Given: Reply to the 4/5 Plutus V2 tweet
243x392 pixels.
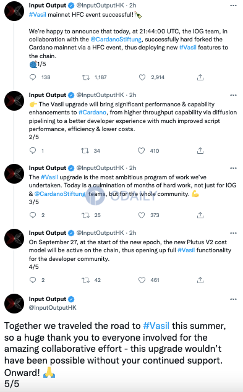Looking at the screenshot, I should point(33,279).
